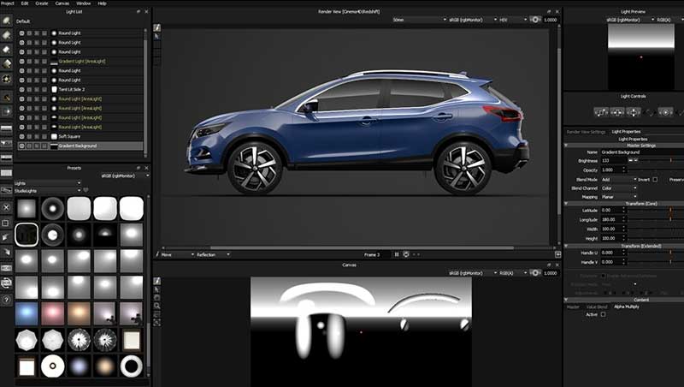The image size is (684, 387).
Task: Open the Blend Channel Color dropdown
Action: pos(619,188)
